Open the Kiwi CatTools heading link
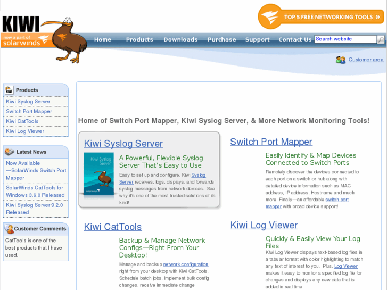Viewport: 387px width, 290px height. (112, 227)
